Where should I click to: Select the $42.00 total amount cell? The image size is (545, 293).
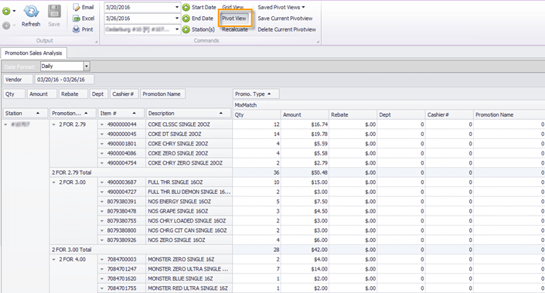(305, 250)
